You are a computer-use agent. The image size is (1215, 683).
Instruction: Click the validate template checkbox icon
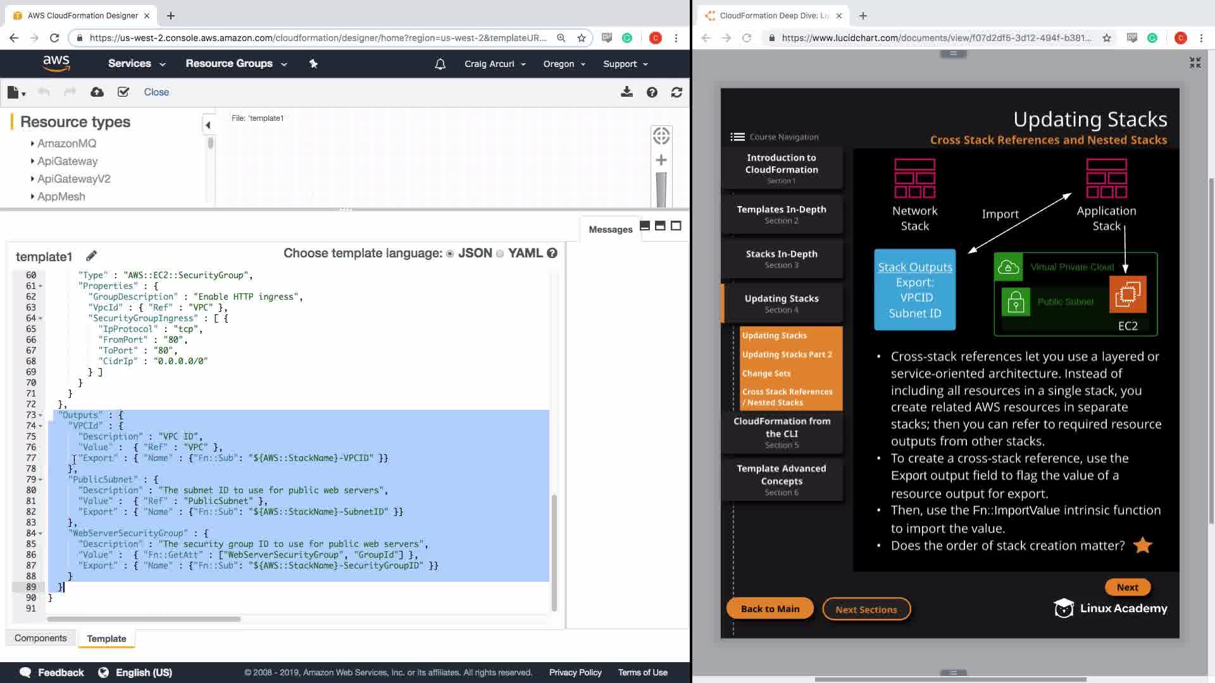pos(123,92)
